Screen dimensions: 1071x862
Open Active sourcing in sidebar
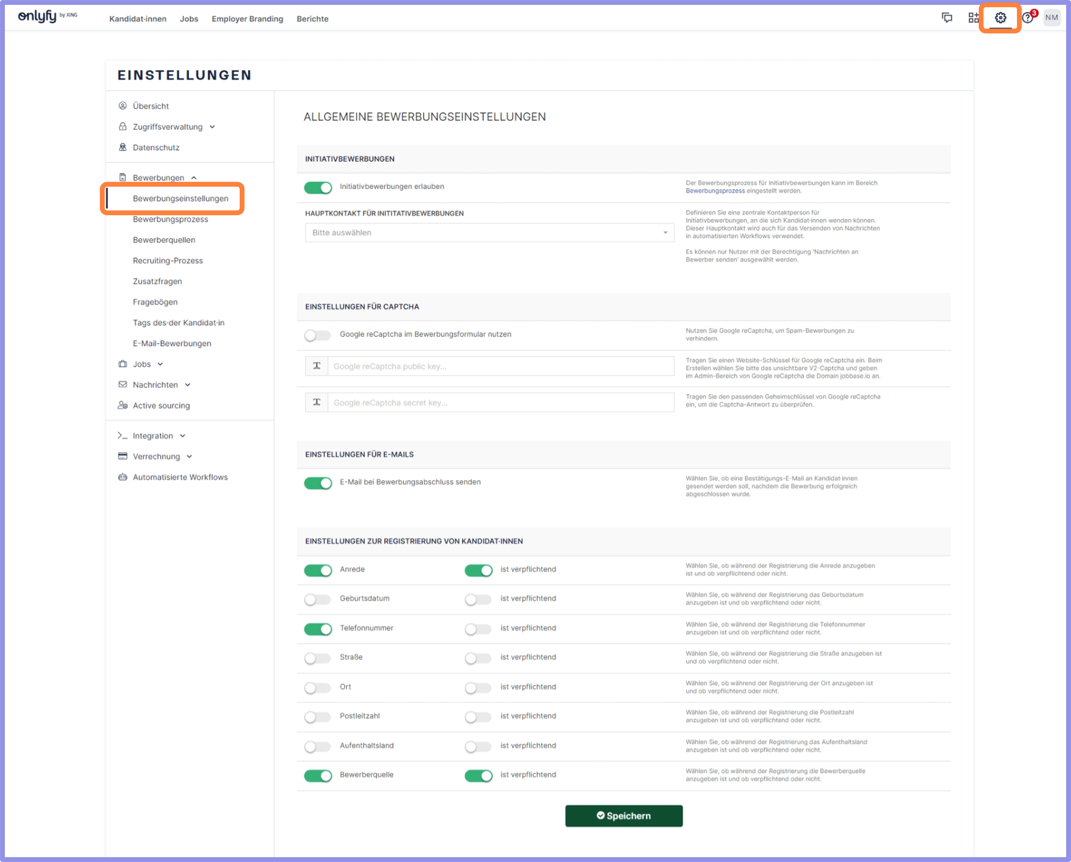point(161,405)
